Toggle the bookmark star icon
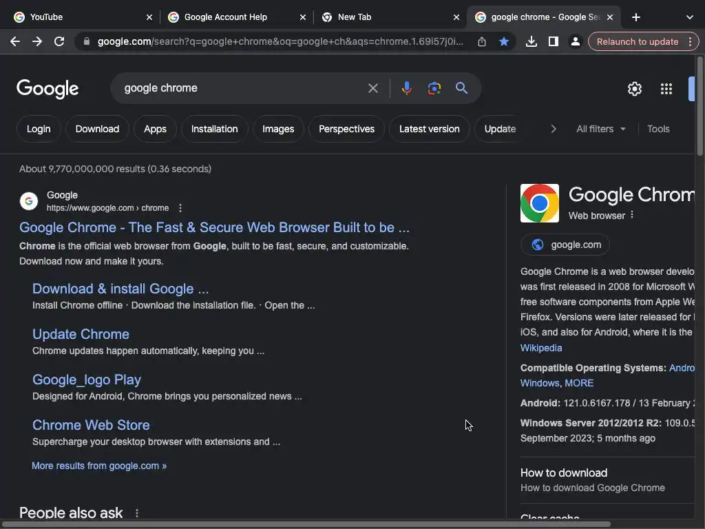Screen dimensions: 705x529 point(503,41)
